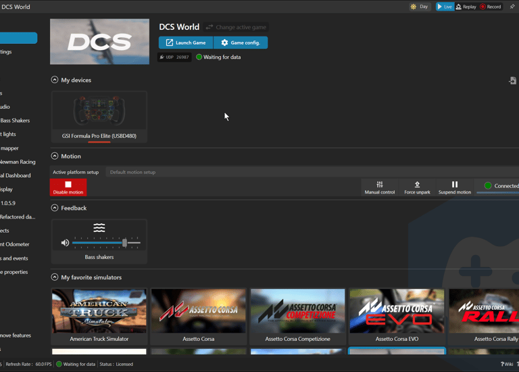This screenshot has height=372, width=519.
Task: Mute the Bass shakers speaker icon
Action: click(65, 243)
